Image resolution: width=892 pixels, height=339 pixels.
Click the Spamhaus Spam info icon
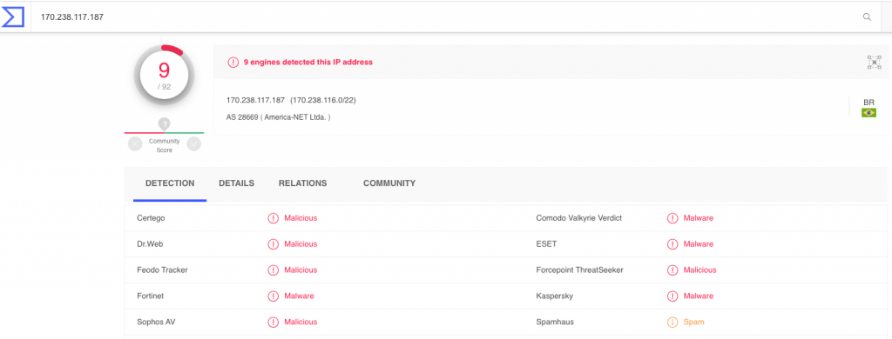tap(672, 322)
